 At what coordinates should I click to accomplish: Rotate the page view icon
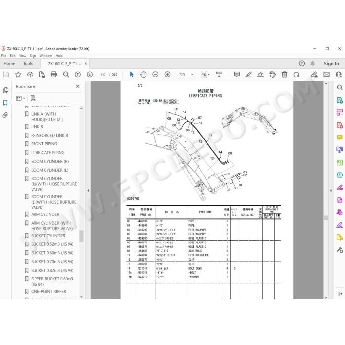pyautogui.click(x=296, y=75)
